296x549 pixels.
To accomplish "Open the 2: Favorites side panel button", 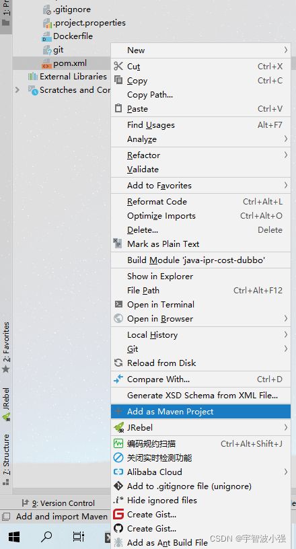I will pos(6,347).
